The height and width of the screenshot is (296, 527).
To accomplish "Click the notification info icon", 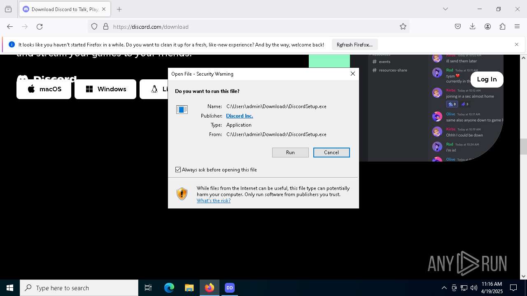I will 12,44.
